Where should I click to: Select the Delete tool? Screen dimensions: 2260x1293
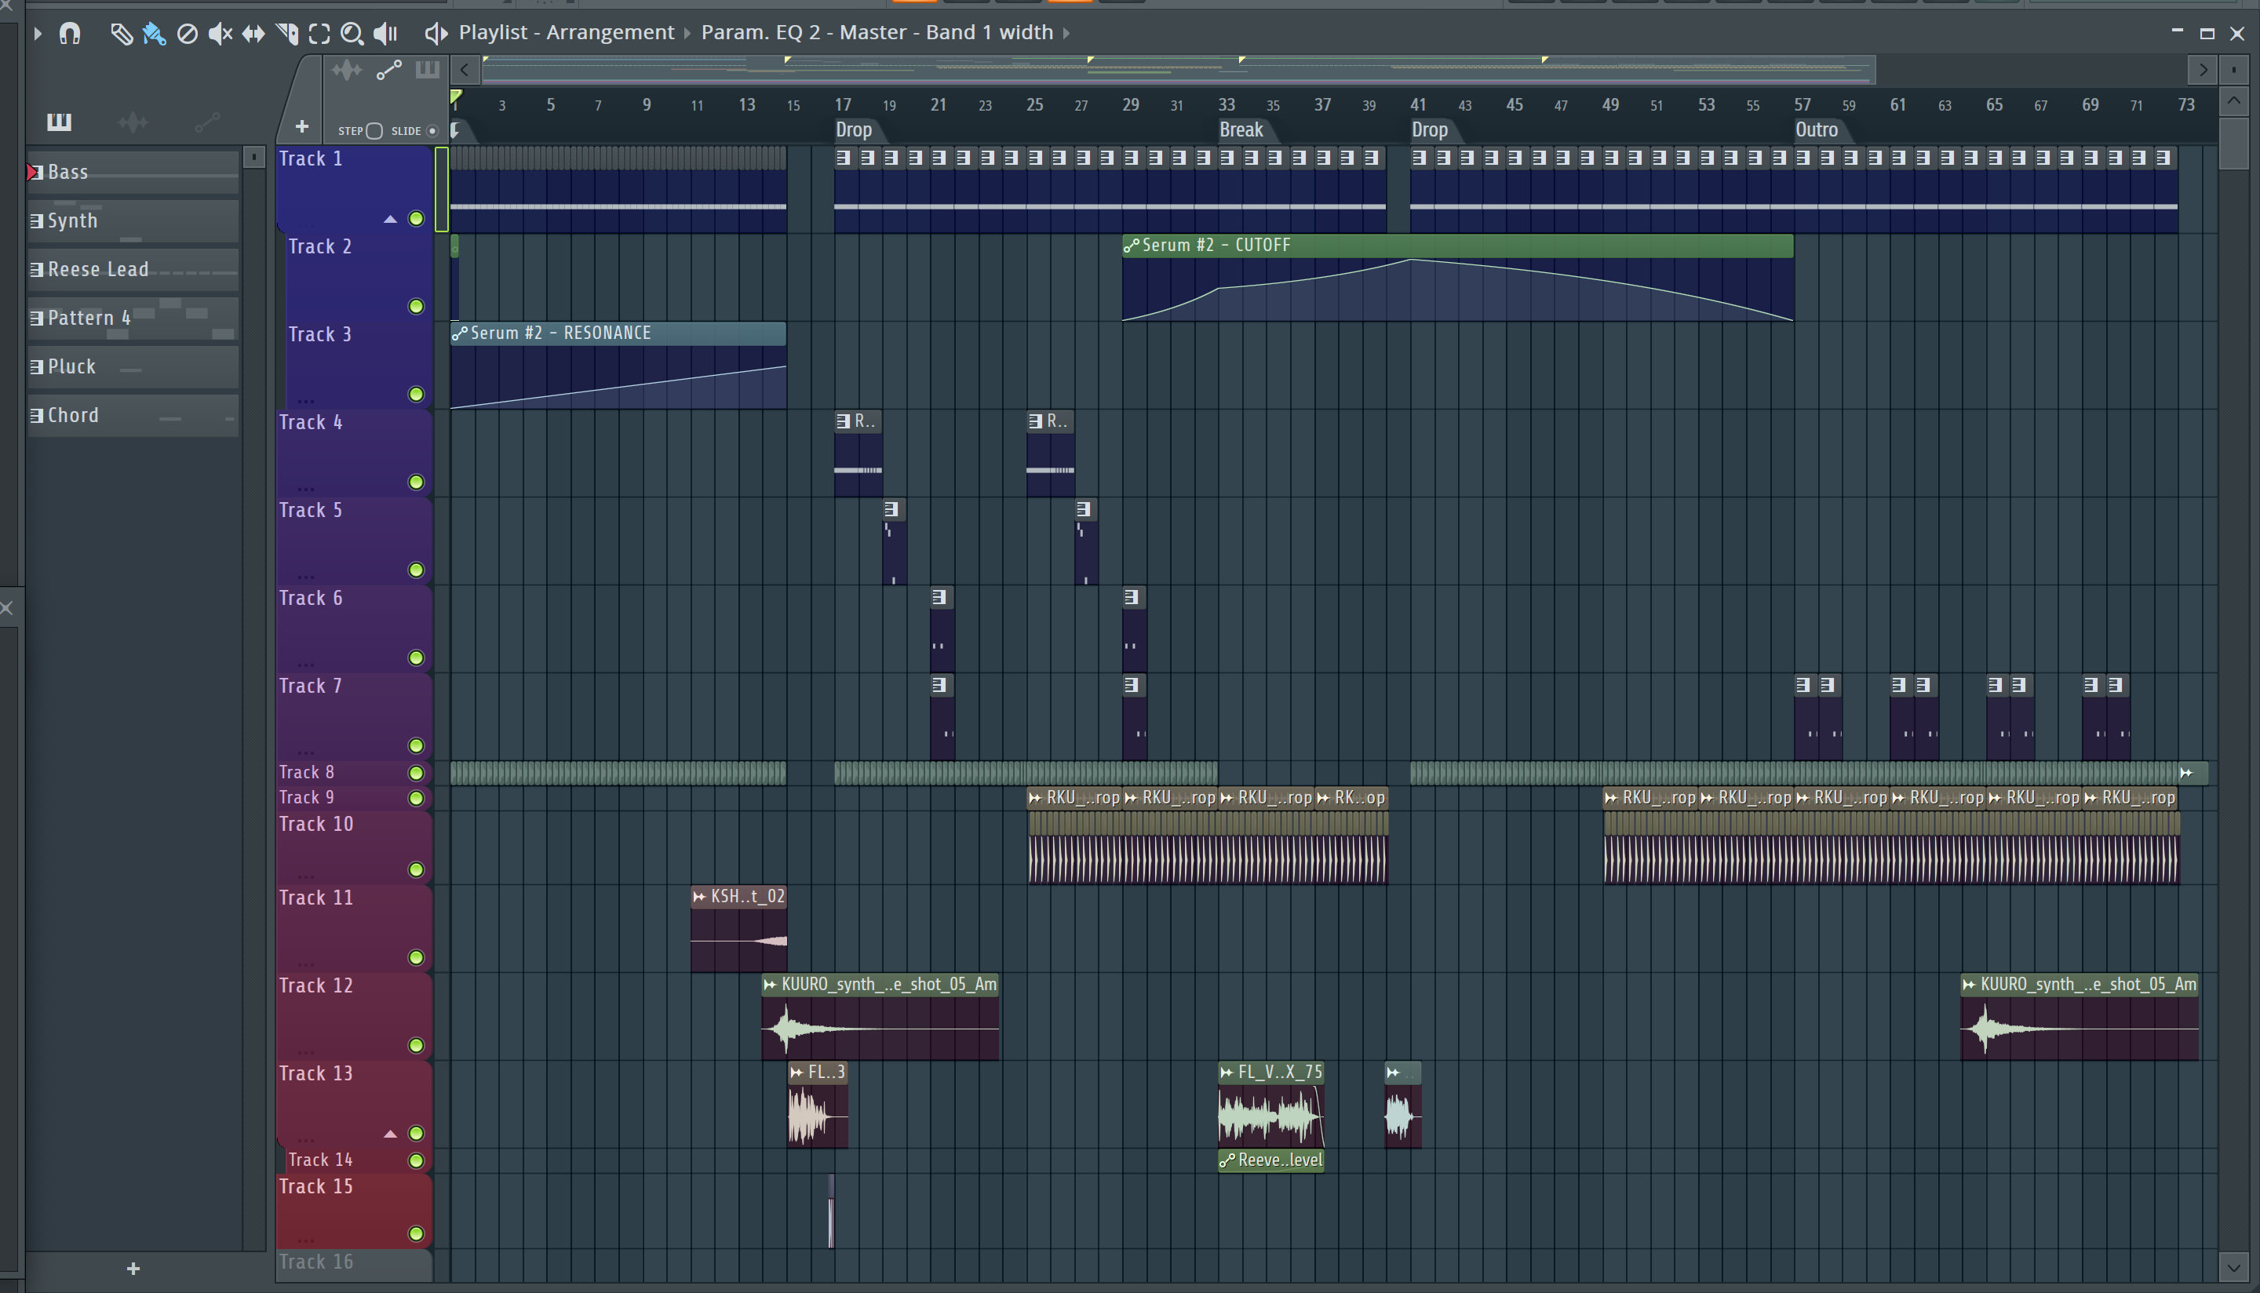click(188, 34)
